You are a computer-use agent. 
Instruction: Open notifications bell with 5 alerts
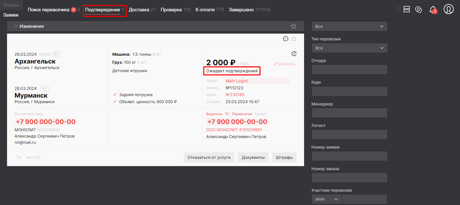(x=433, y=10)
